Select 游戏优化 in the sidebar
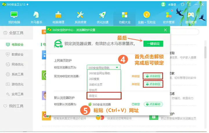 coord(16,84)
